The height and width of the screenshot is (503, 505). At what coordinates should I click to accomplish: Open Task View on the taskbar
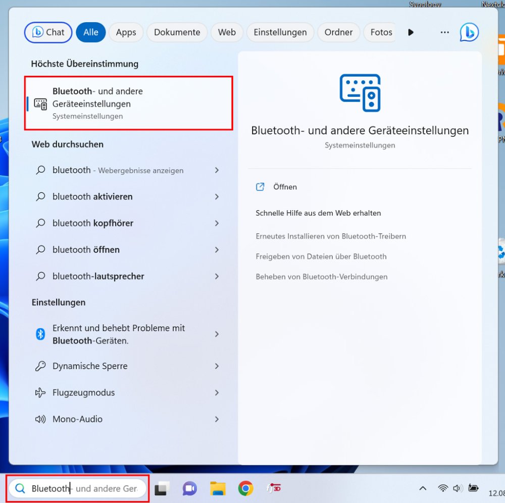(x=162, y=488)
